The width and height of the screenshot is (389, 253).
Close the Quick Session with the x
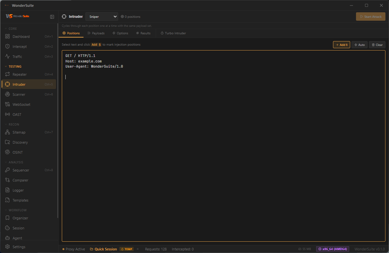(138, 249)
